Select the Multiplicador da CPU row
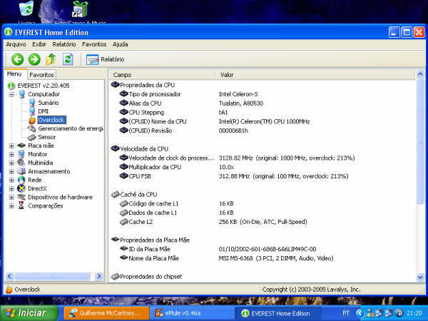Image resolution: width=428 pixels, height=321 pixels. 262,167
